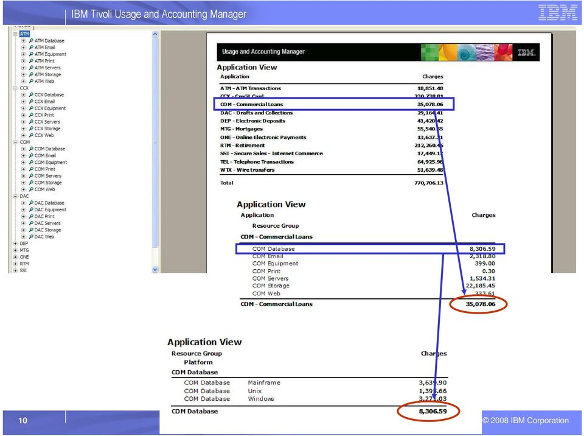Click the "DAC - Drafts and Collections" row
Image resolution: width=584 pixels, height=436 pixels.
[332, 113]
